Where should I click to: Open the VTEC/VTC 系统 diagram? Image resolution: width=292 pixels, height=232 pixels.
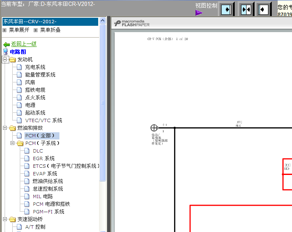pyautogui.click(x=43, y=120)
